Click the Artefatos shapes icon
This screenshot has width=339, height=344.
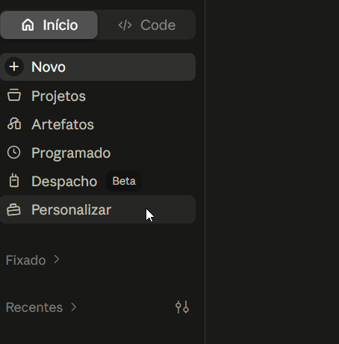pos(14,124)
